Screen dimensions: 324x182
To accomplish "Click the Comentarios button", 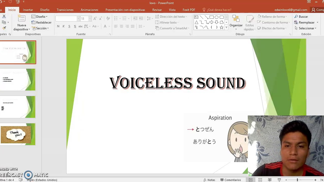I will pos(231,180).
